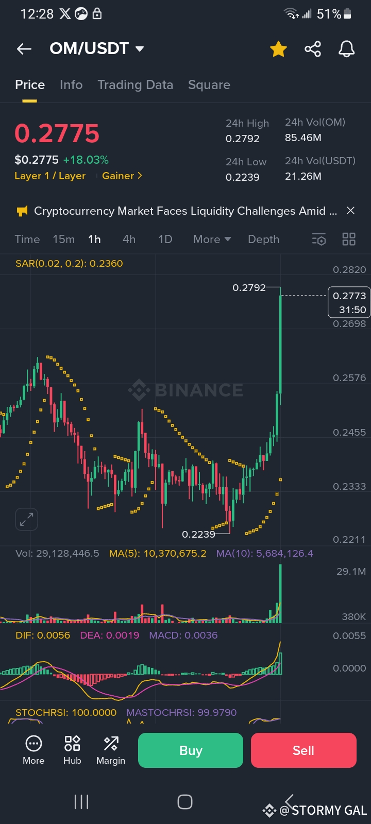Tap the megaphone announcement icon
Screen dimensions: 371x824
[x=22, y=211]
